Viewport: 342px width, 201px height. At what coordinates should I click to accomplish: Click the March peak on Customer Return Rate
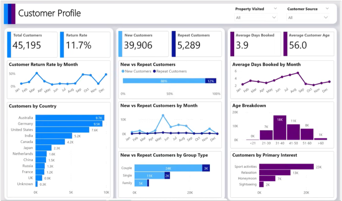click(37, 73)
